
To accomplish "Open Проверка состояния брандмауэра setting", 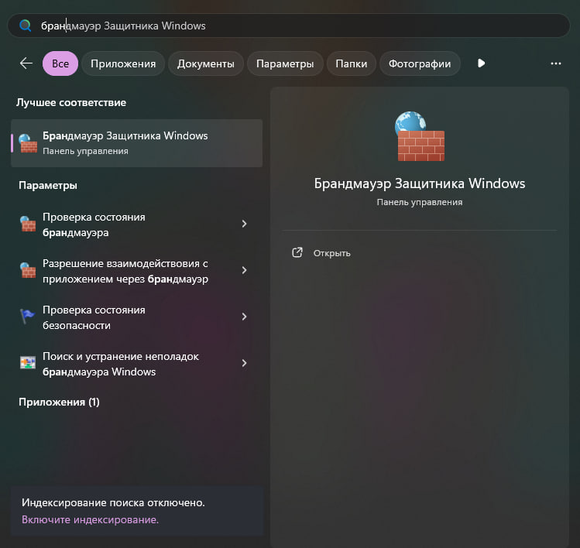I will click(137, 224).
